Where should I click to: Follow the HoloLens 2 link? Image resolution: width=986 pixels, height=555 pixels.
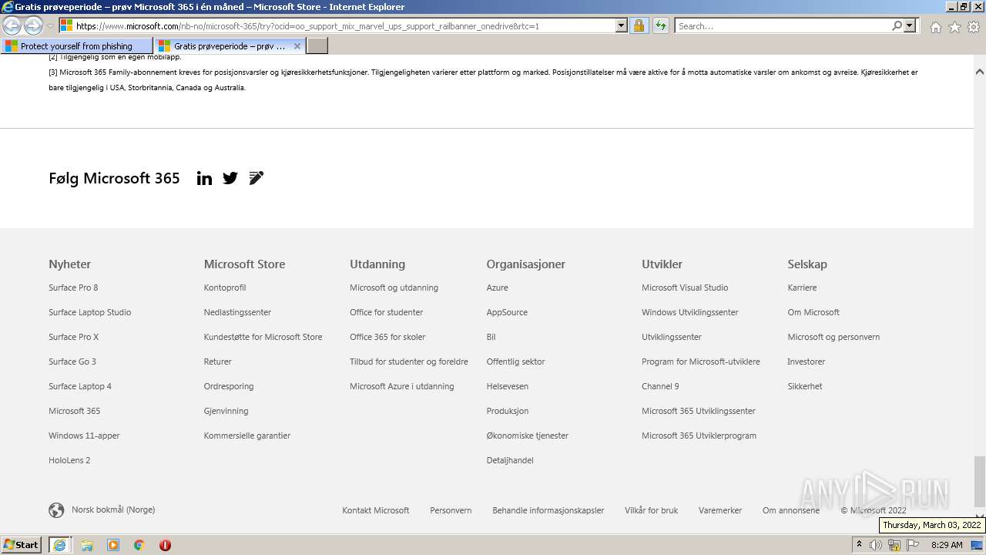(69, 460)
